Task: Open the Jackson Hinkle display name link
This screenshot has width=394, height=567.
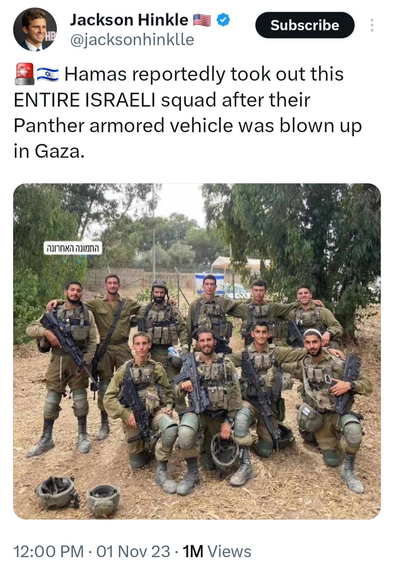Action: [x=129, y=20]
